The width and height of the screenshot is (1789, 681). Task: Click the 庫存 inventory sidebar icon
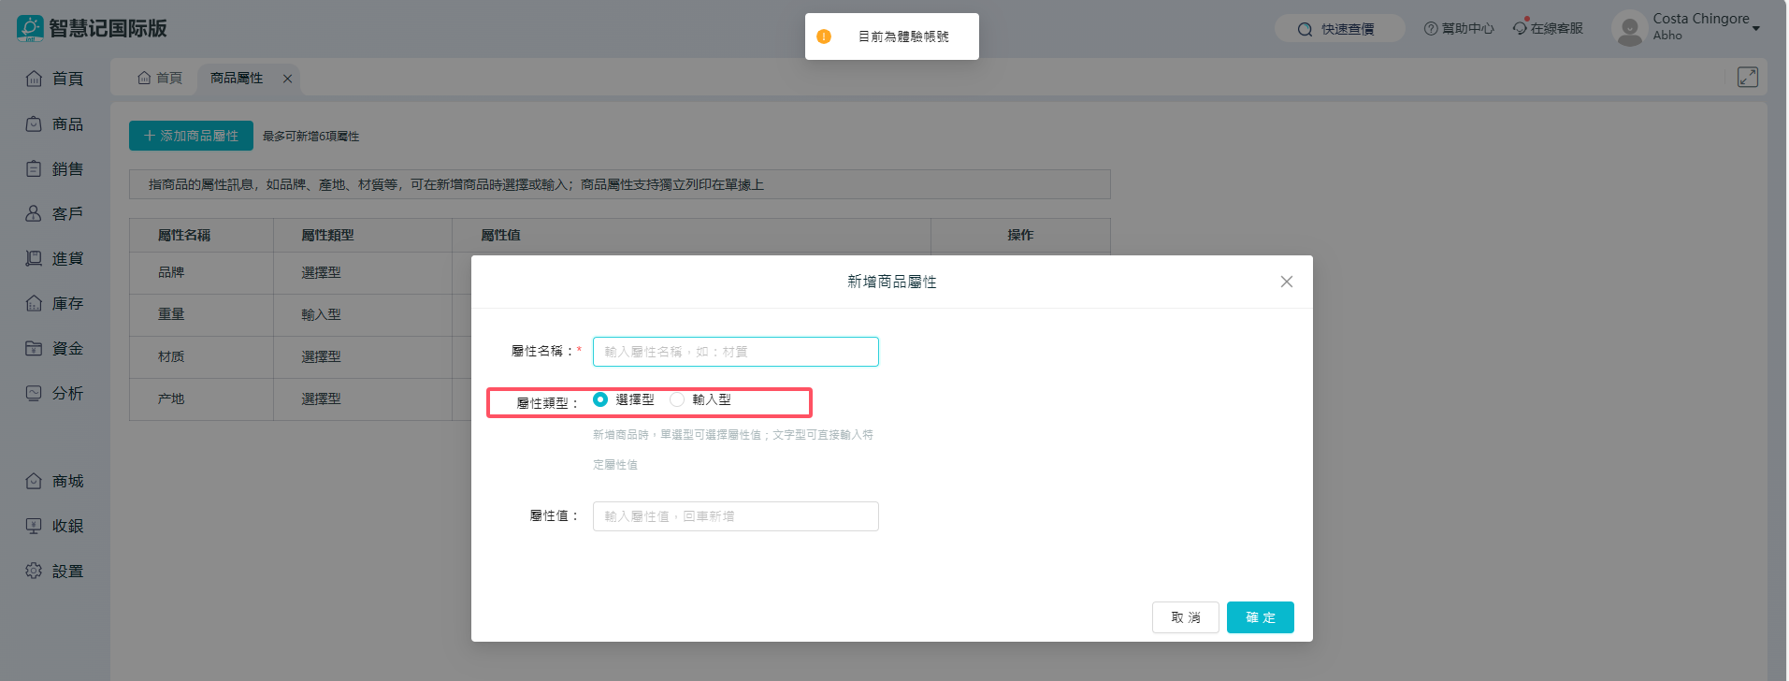(34, 304)
